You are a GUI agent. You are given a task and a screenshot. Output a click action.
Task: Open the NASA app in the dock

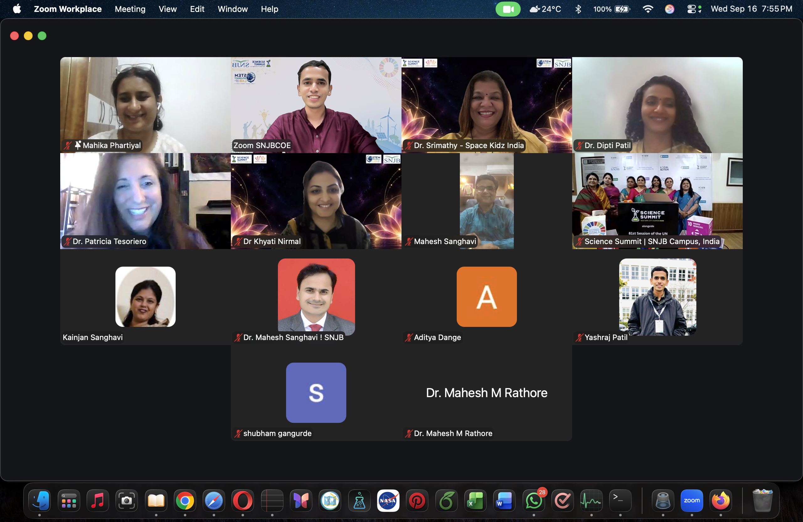(388, 501)
